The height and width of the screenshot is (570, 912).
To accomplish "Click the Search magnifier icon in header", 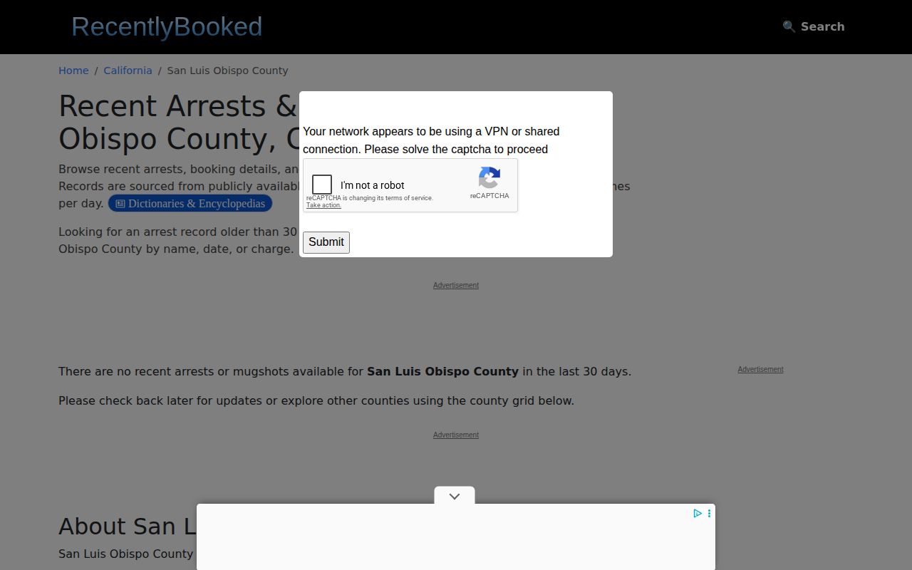I will 789,26.
